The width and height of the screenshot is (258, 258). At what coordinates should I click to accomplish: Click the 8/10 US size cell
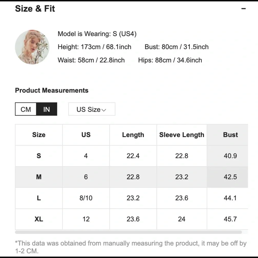click(86, 198)
